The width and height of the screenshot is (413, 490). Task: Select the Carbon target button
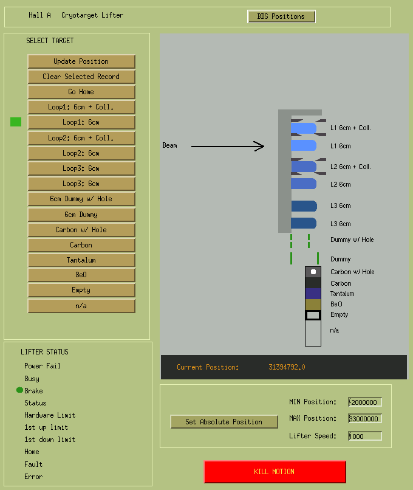81,246
